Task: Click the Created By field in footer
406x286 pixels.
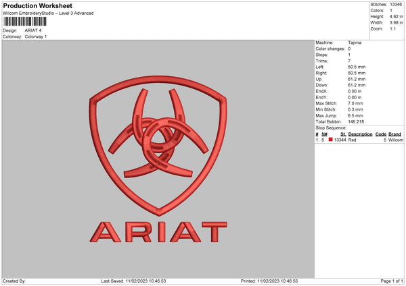Action: pos(15,281)
